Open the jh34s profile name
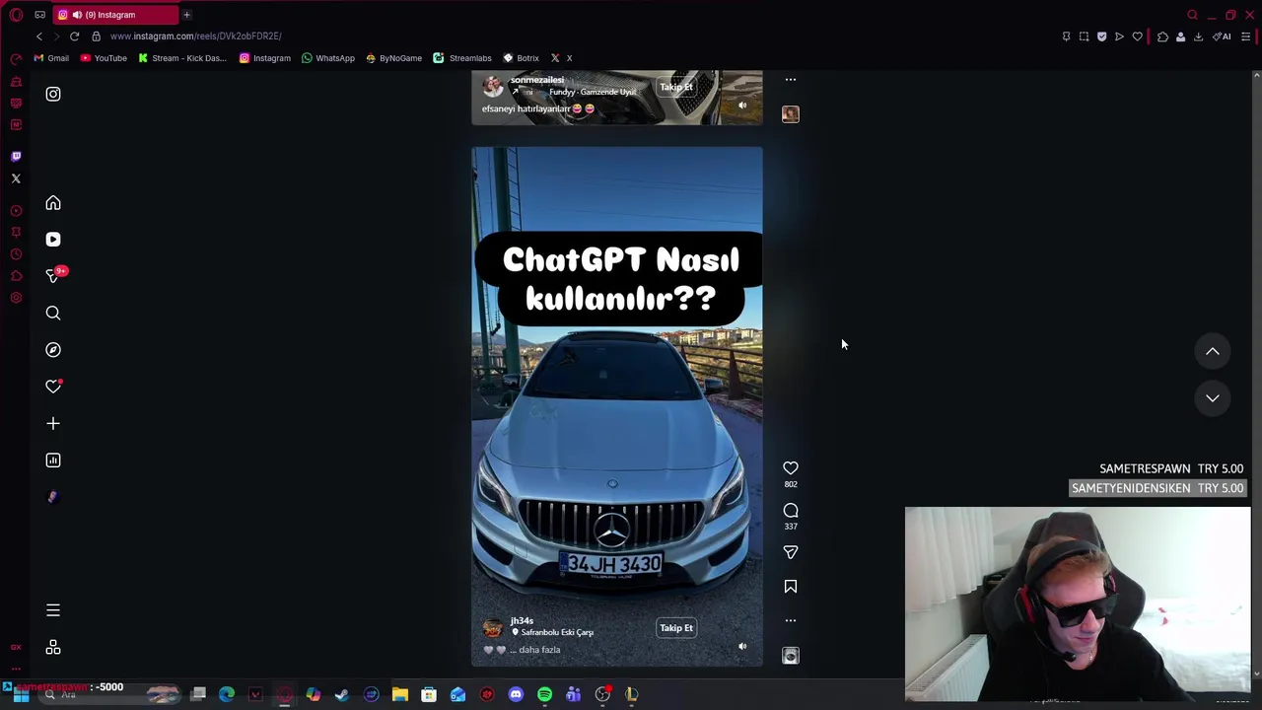Viewport: 1262px width, 710px height. point(522,621)
